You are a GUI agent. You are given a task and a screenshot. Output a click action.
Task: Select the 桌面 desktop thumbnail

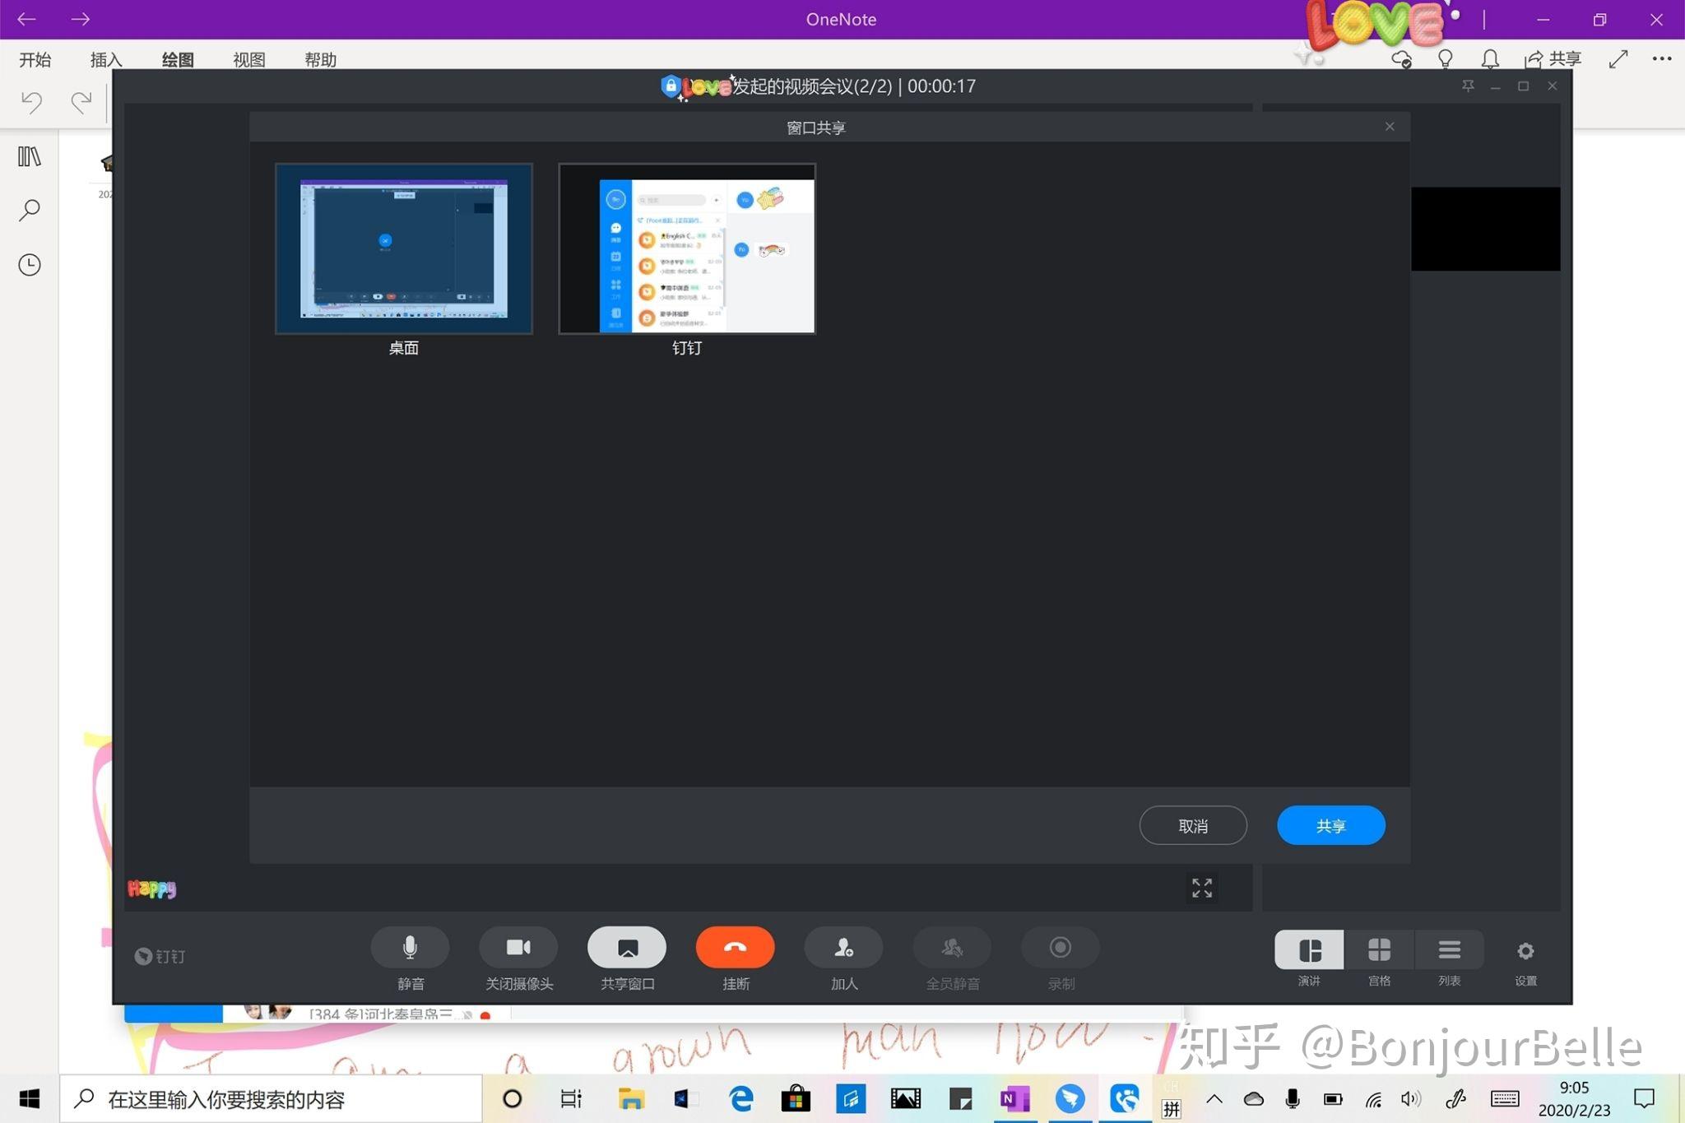(x=404, y=249)
